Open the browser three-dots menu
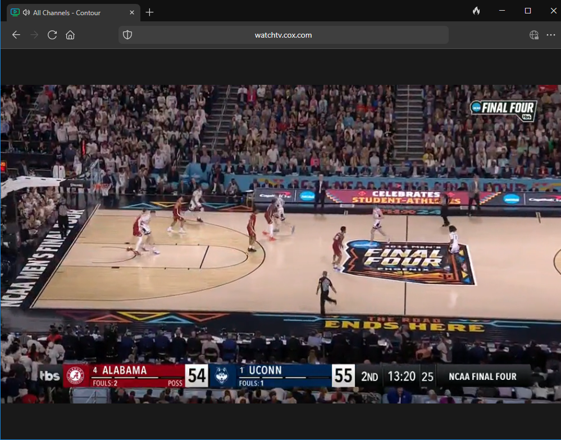The image size is (561, 440). click(x=551, y=35)
